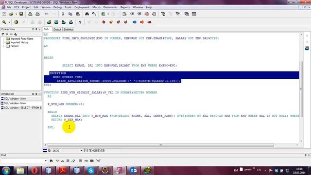Open the File menu
This screenshot has height=175, width=311.
[x=9, y=7]
